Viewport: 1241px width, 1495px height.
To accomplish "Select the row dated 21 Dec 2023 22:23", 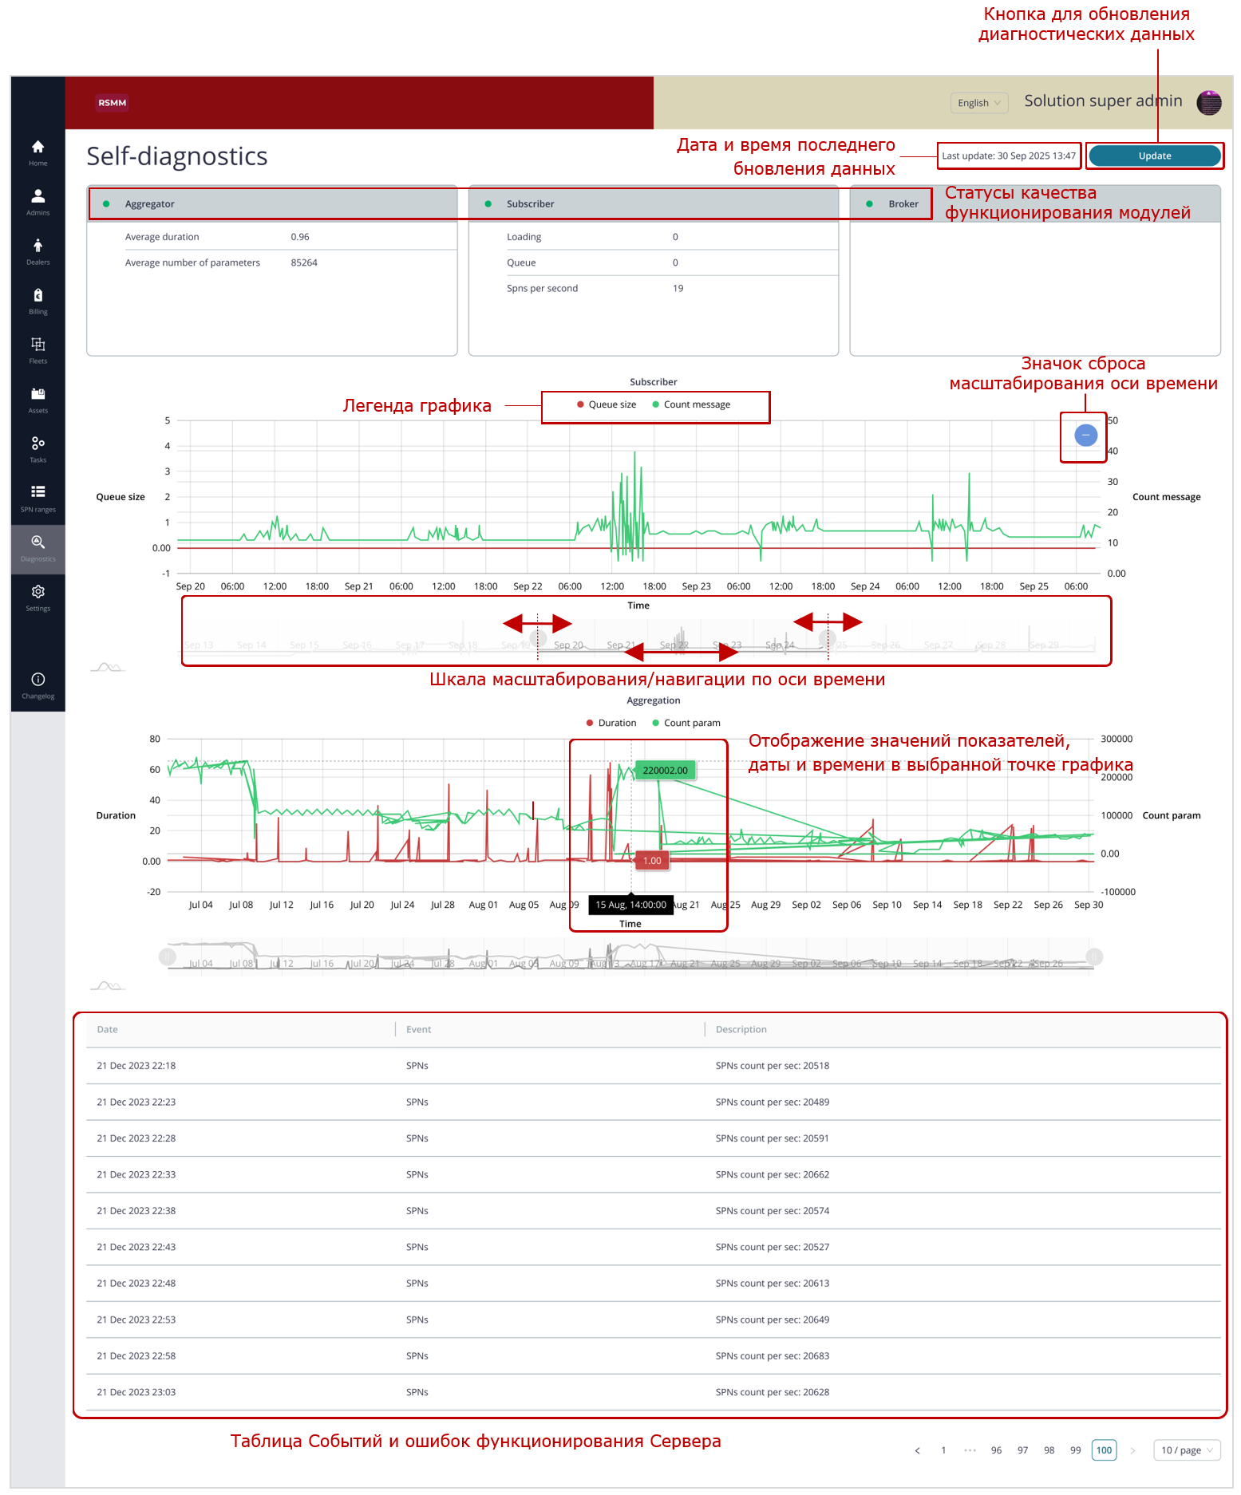I will 654,1102.
